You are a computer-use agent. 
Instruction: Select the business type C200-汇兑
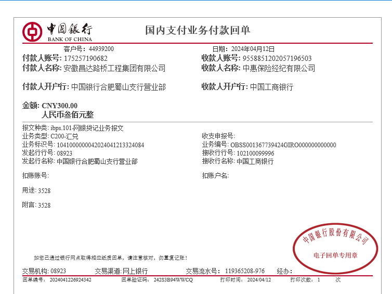pos(64,136)
